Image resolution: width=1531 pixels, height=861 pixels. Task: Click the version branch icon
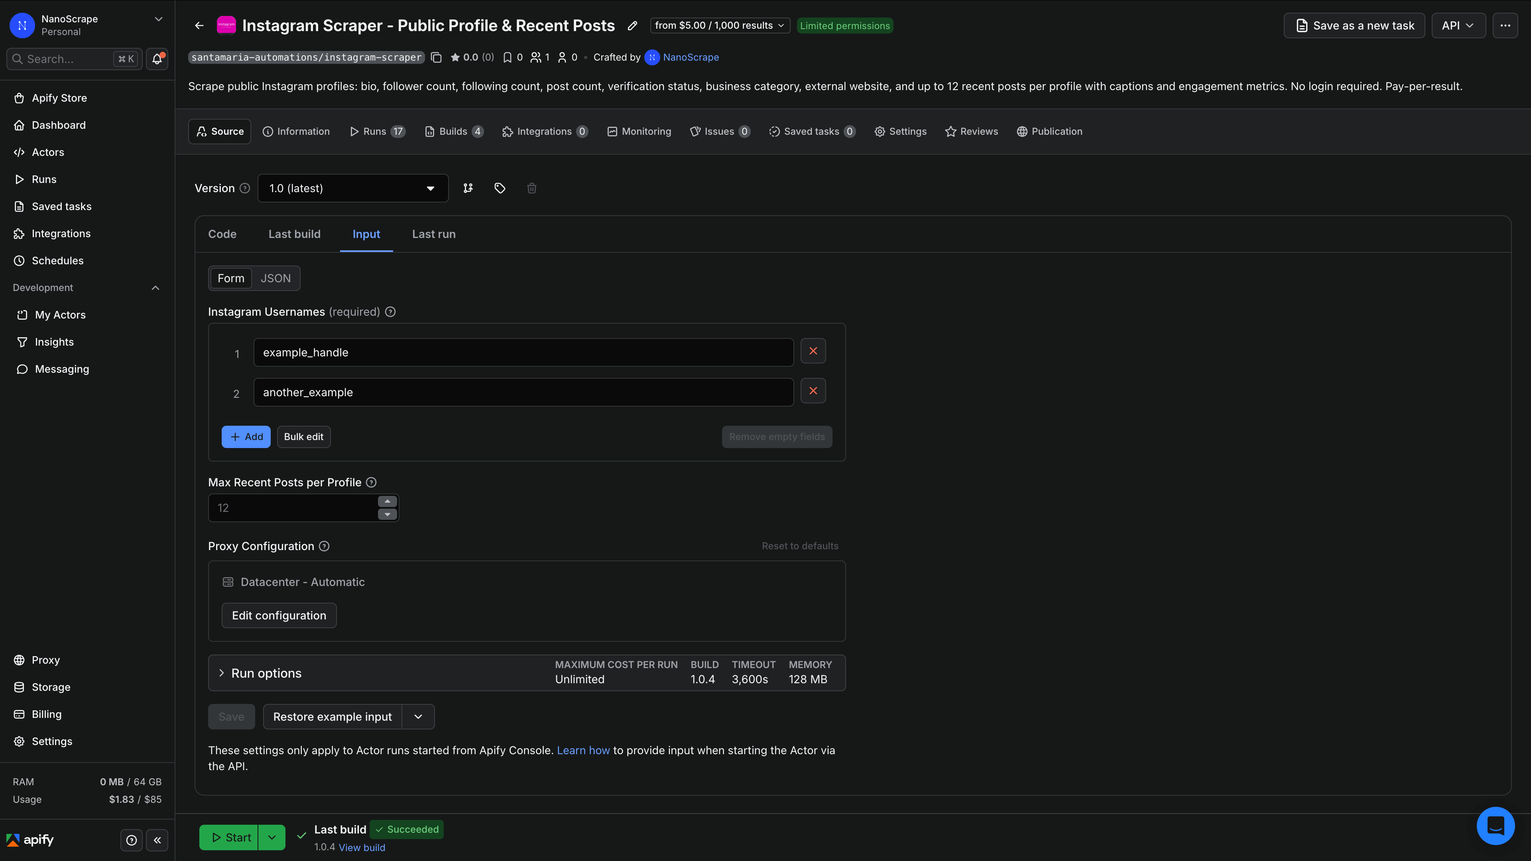(468, 189)
